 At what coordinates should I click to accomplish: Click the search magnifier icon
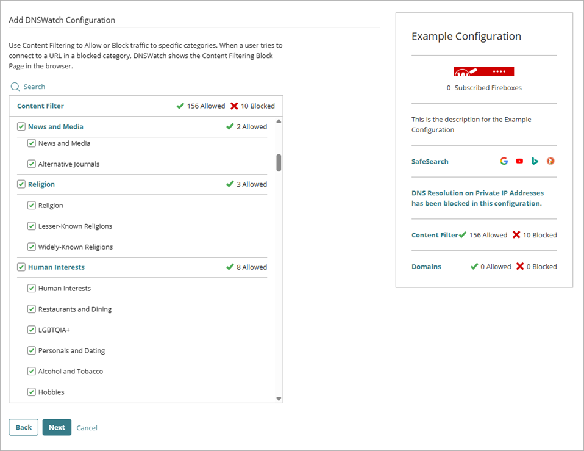tap(15, 87)
